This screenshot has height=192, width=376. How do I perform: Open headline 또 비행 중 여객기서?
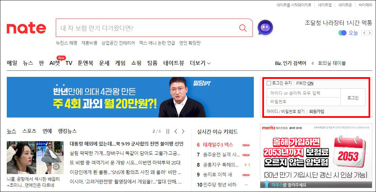[125, 163]
